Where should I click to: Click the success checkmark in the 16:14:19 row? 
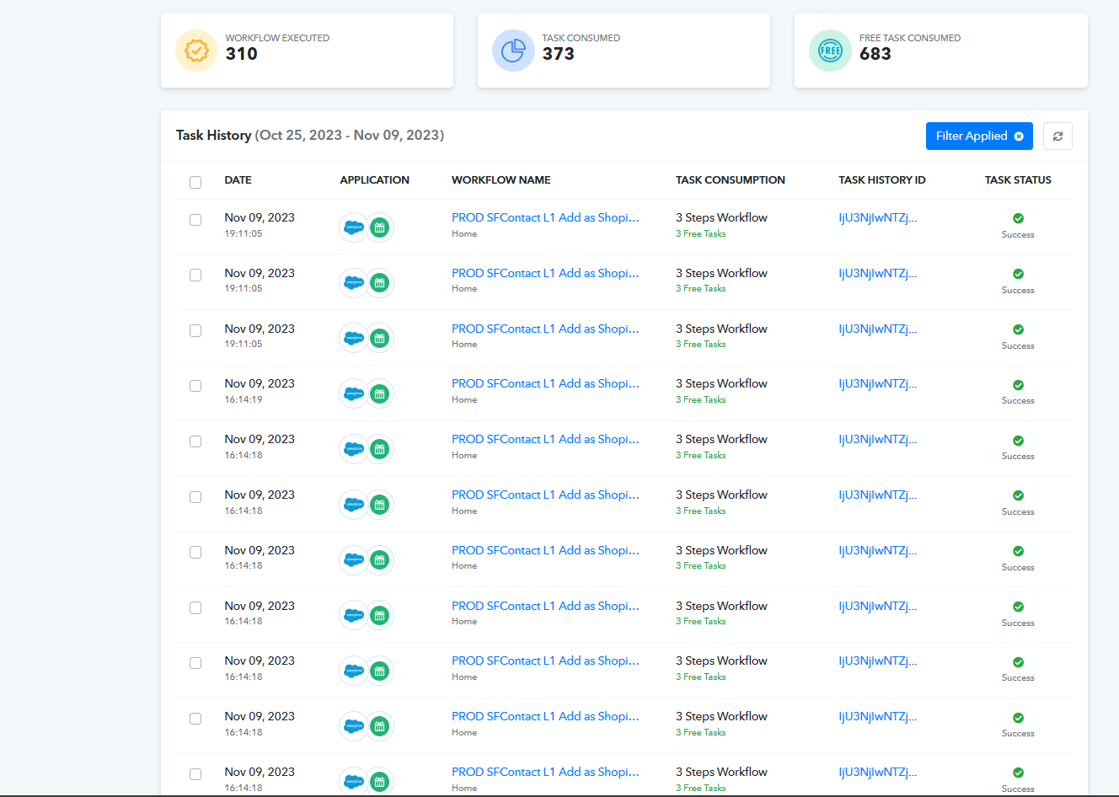pyautogui.click(x=1018, y=385)
